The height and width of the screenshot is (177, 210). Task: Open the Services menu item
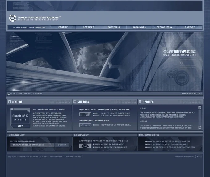pos(89,27)
